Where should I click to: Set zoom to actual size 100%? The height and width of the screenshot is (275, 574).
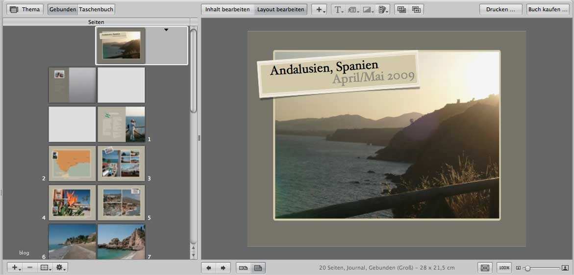click(504, 268)
